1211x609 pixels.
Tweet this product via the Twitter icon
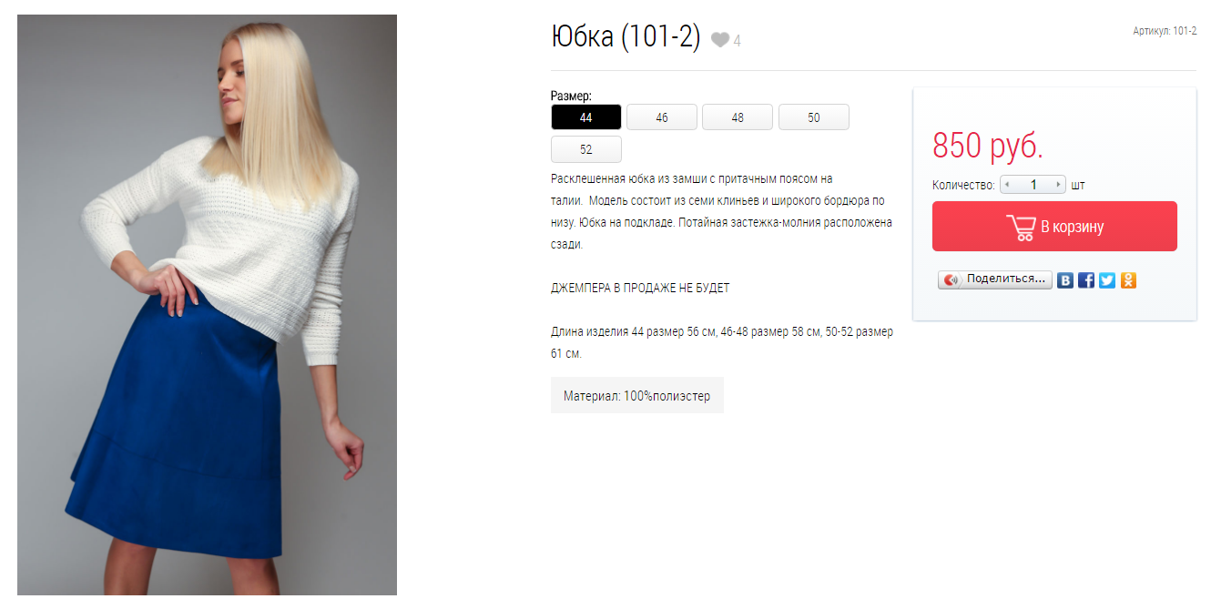[x=1107, y=280]
